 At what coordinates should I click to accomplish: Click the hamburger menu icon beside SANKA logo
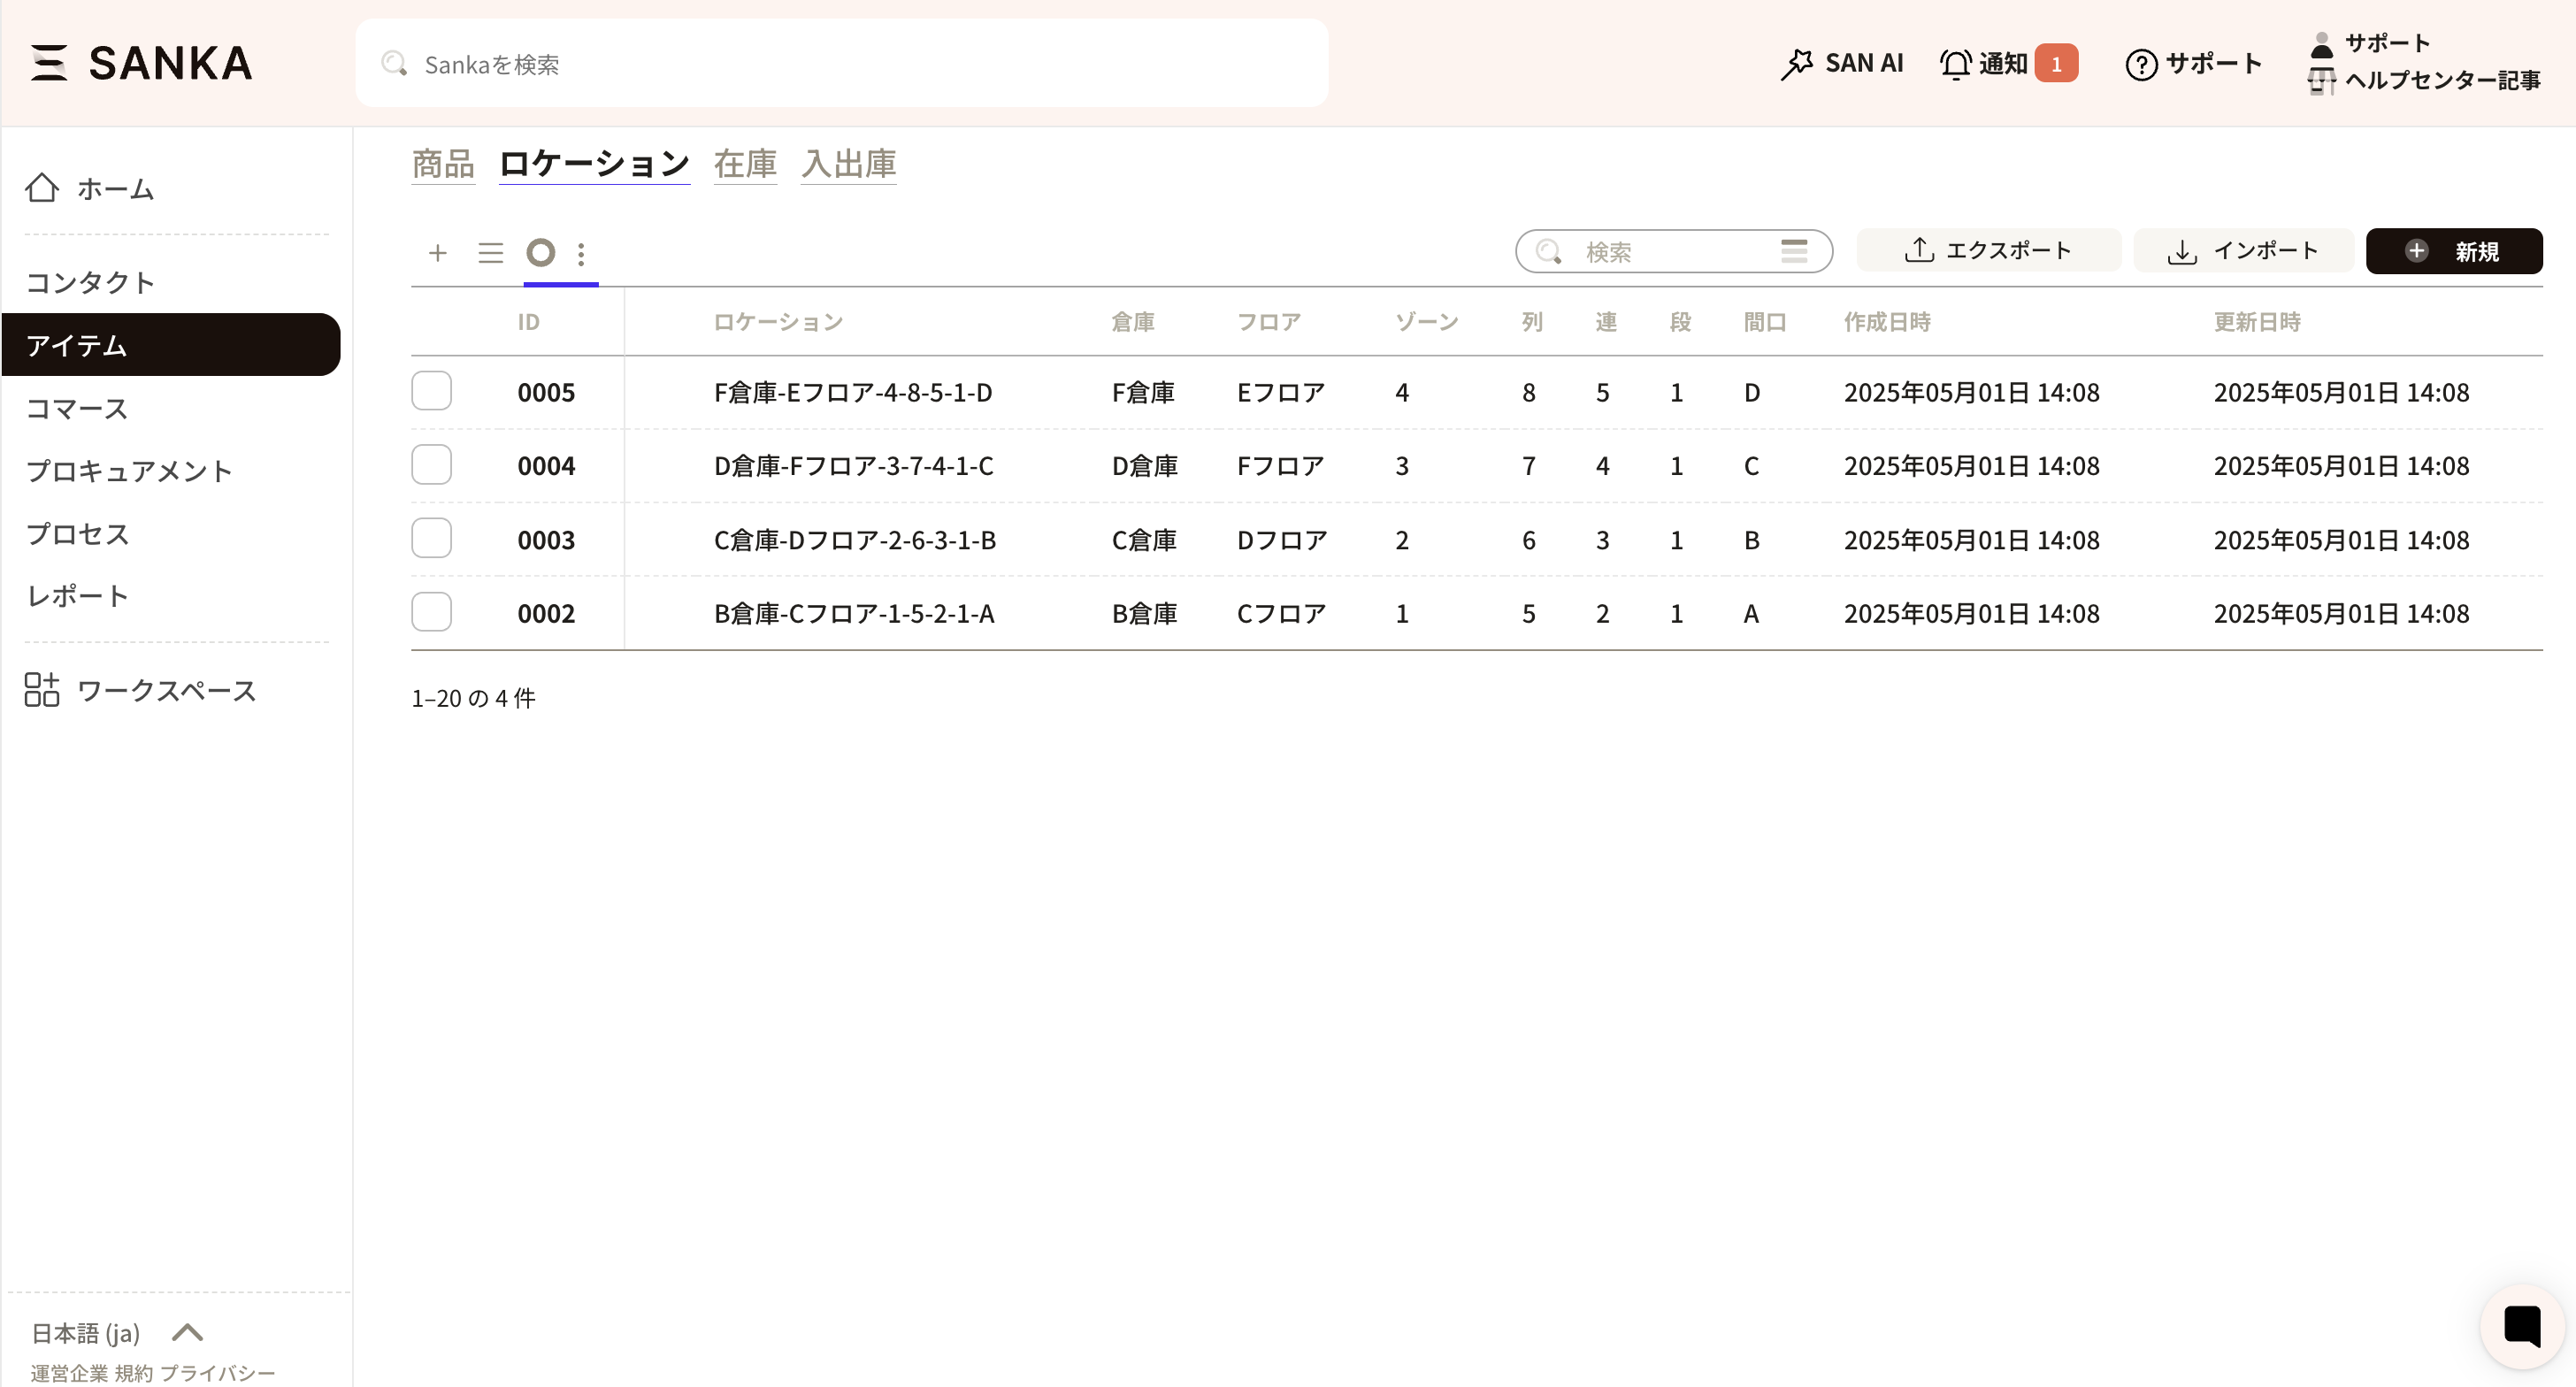48,62
